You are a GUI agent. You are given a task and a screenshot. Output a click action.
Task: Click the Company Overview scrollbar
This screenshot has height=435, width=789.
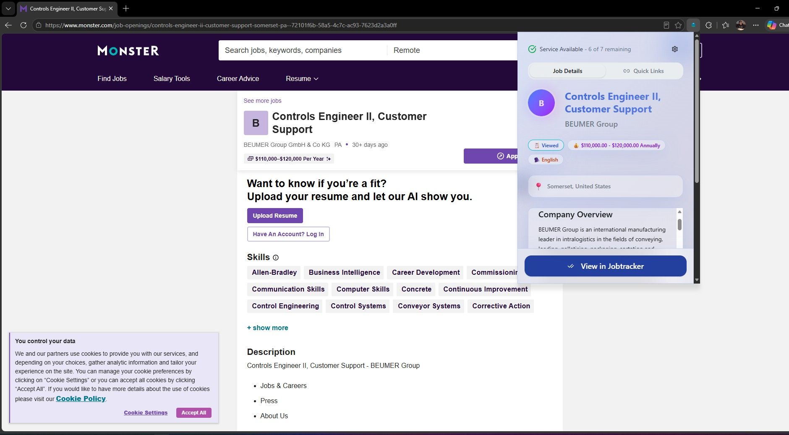(x=679, y=224)
